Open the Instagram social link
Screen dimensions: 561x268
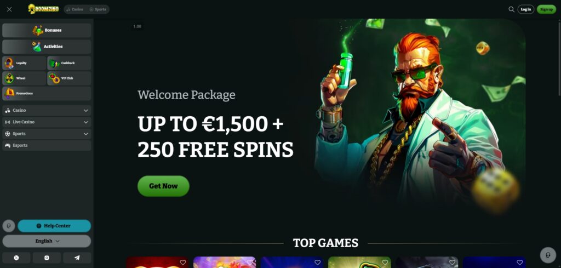tap(47, 258)
